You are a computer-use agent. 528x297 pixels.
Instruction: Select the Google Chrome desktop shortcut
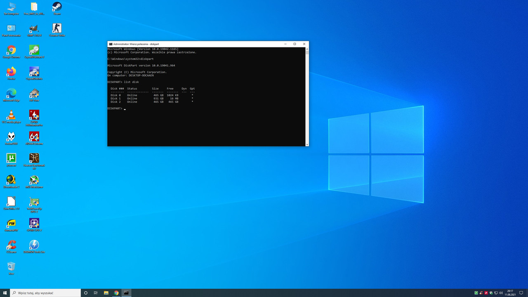[x=12, y=52]
